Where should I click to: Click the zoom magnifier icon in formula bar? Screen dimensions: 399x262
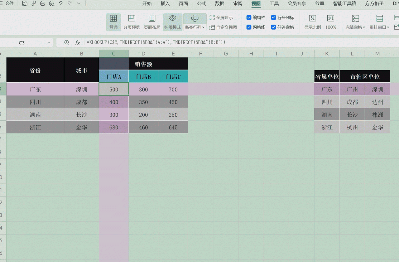click(x=67, y=42)
